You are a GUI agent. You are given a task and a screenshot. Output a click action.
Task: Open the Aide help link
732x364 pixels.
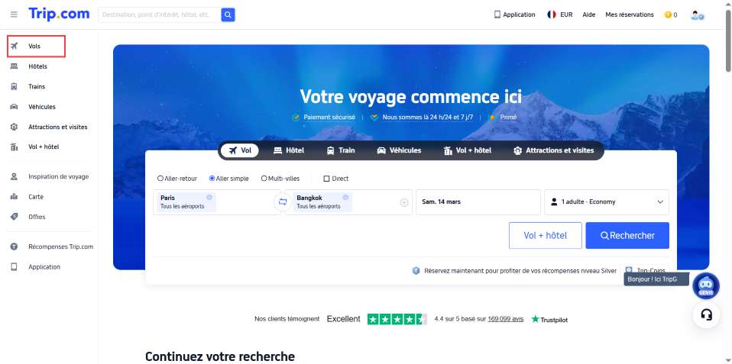(x=588, y=14)
